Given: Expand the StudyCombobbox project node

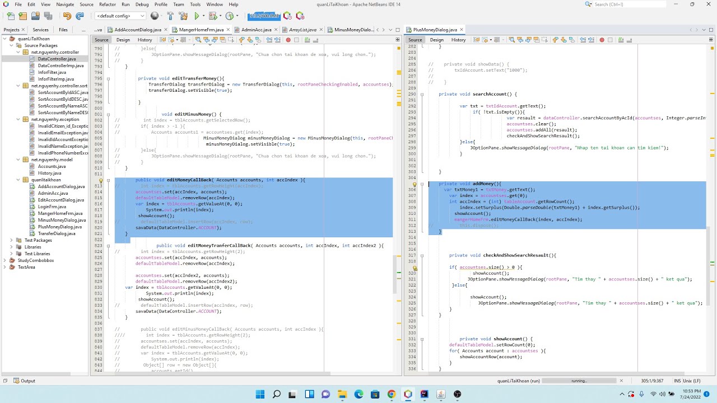Looking at the screenshot, I should point(4,260).
